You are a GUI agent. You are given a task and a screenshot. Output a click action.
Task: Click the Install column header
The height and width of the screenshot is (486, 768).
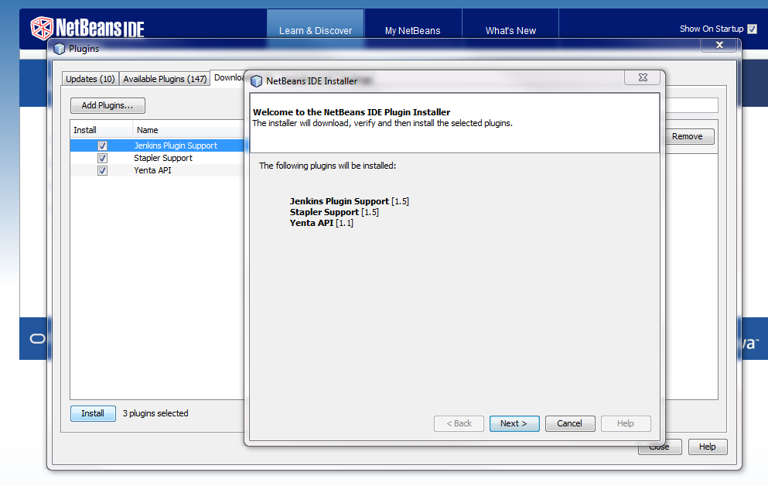coord(101,130)
